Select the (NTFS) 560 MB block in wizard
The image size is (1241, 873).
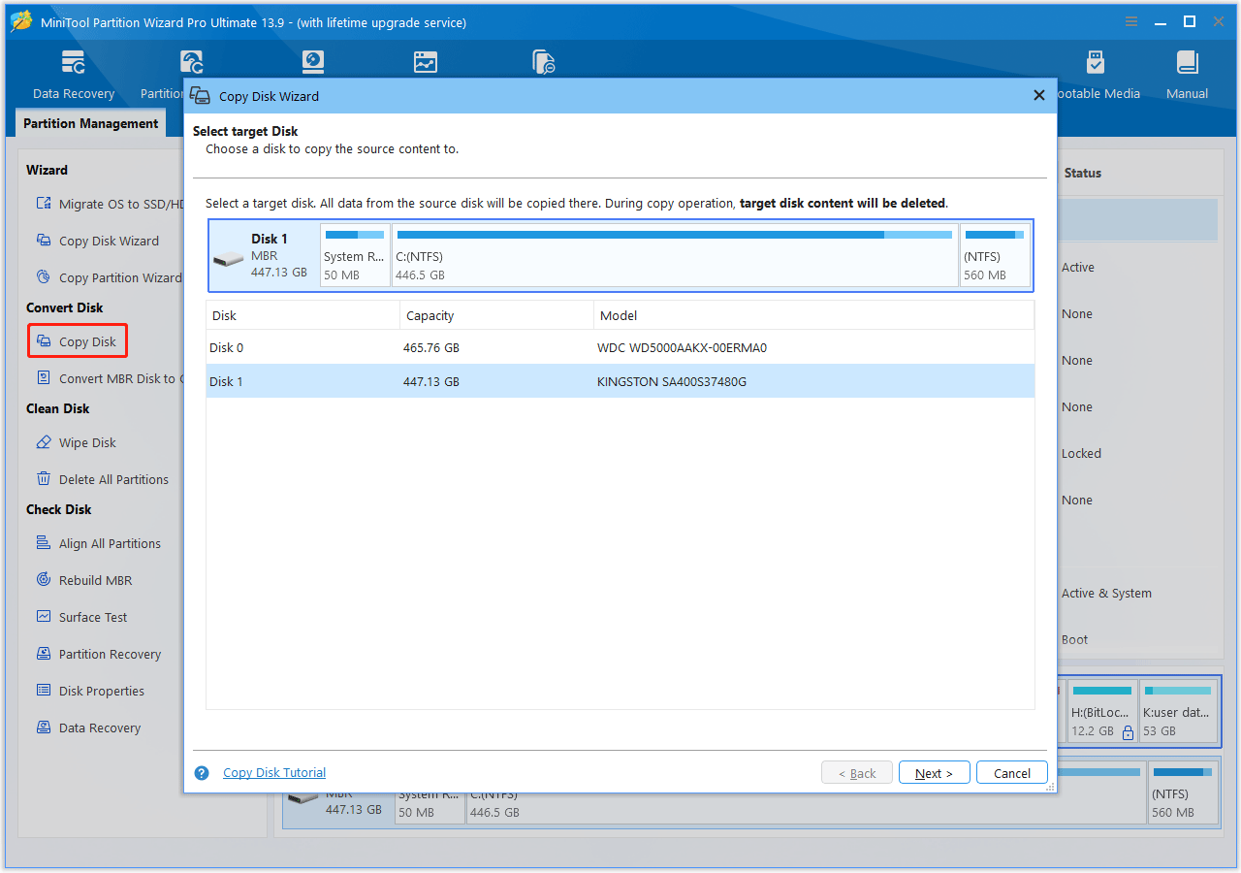[x=995, y=255]
